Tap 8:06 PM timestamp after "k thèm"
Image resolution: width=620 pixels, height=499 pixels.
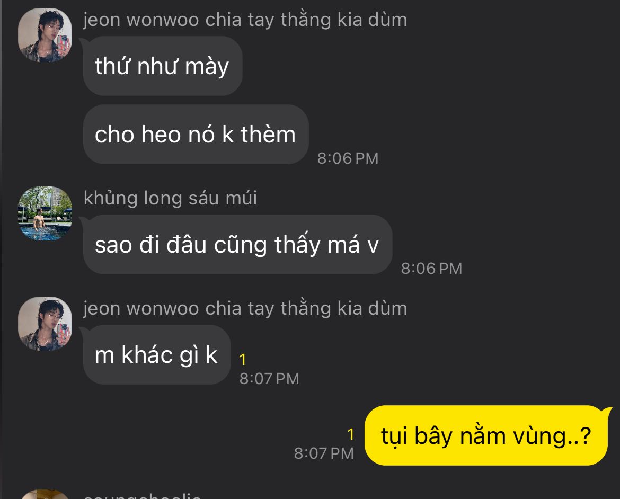pos(348,158)
